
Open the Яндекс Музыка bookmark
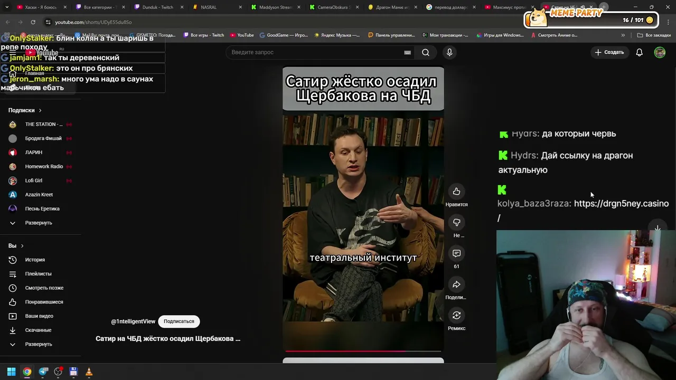click(x=337, y=35)
